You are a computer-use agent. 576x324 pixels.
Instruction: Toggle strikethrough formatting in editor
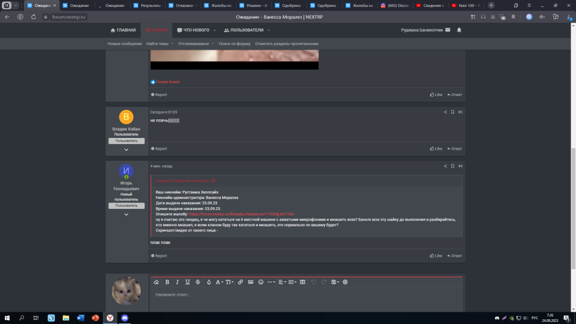coord(198,282)
